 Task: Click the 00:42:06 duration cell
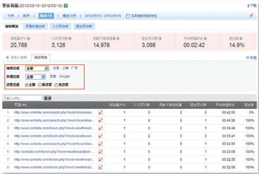tap(228, 113)
